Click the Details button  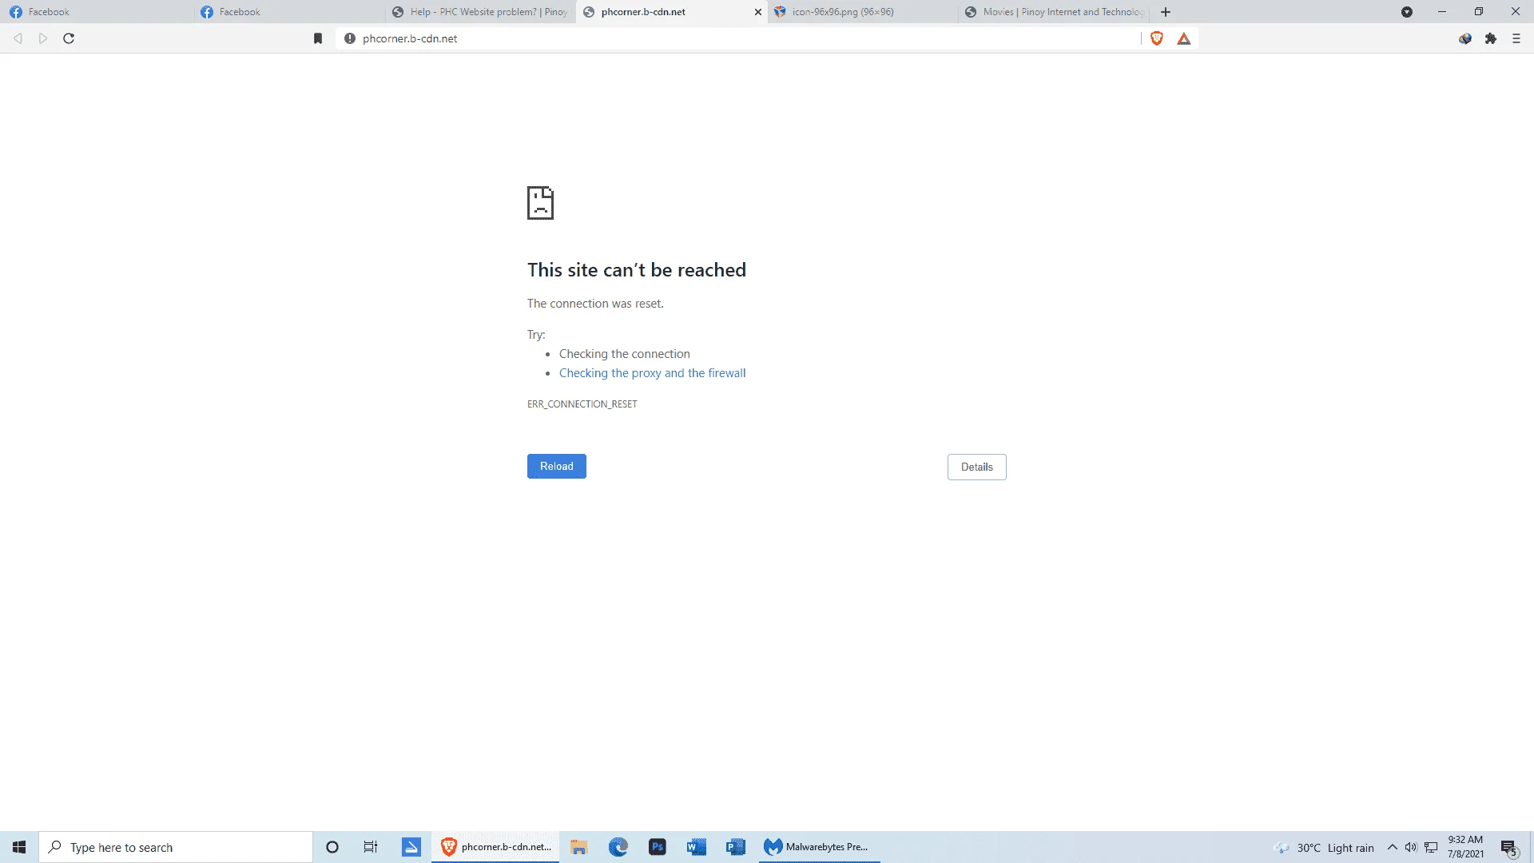point(976,467)
